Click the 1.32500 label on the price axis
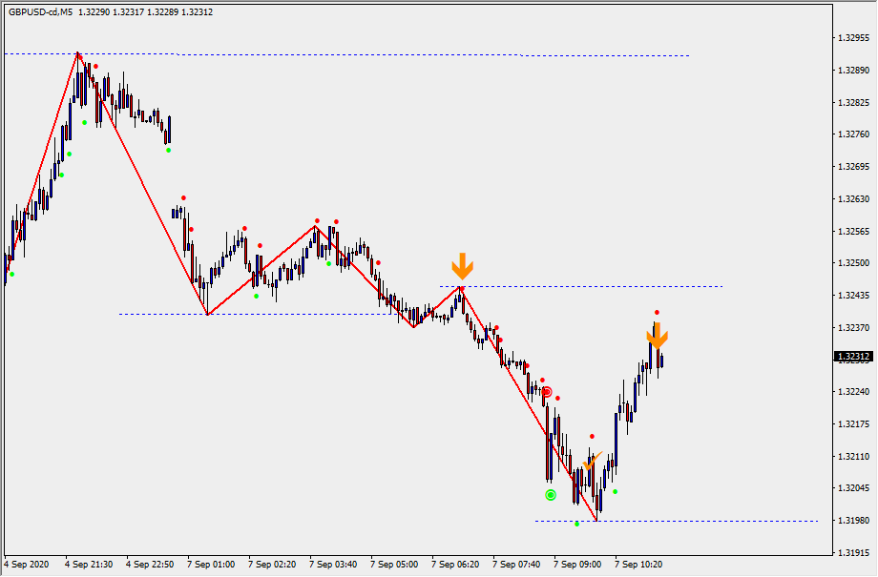This screenshot has height=577, width=878. pos(852,263)
